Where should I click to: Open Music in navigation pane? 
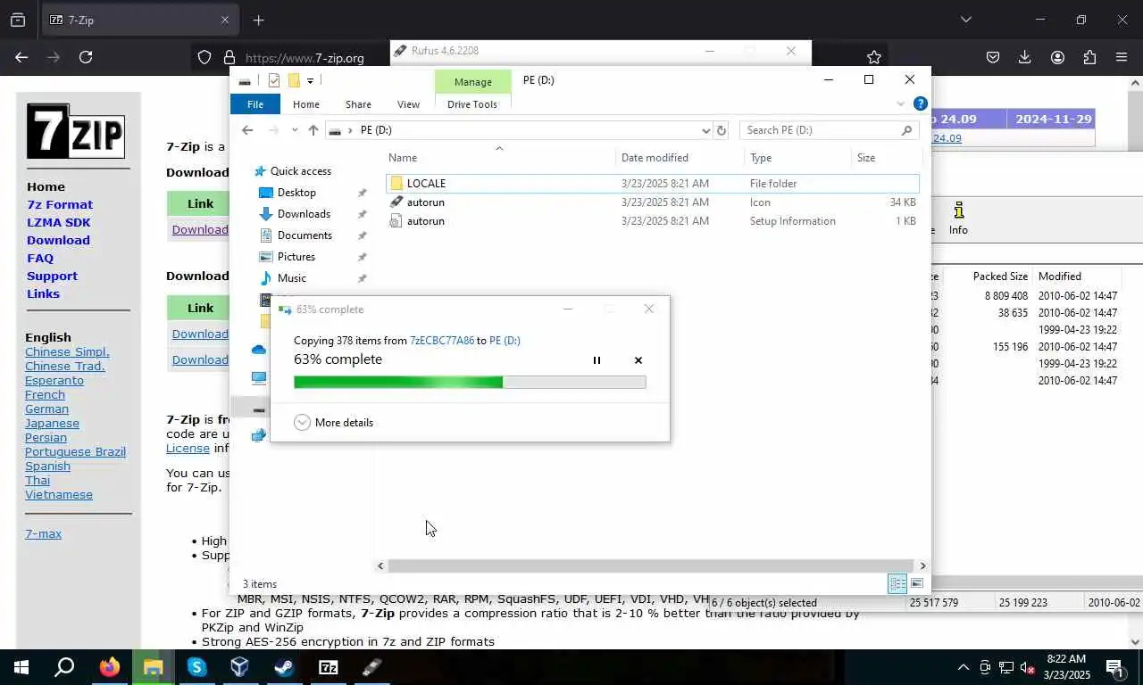click(x=291, y=278)
